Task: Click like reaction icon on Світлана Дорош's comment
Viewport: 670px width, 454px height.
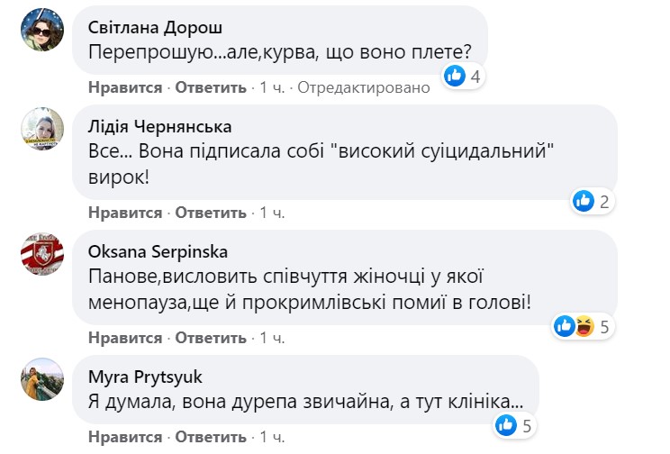Action: tap(456, 76)
